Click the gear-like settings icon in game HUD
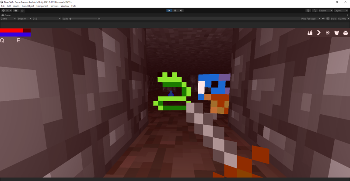Viewport: 350px width, 181px height. [x=328, y=33]
